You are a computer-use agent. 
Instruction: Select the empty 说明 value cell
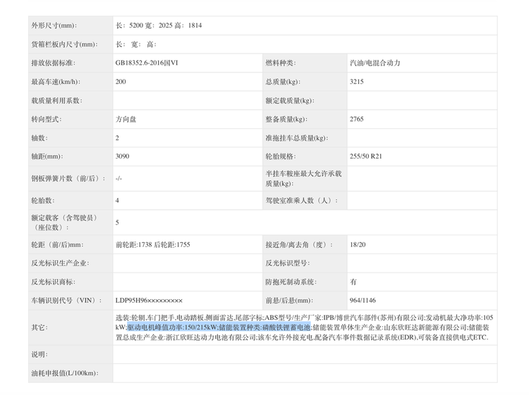click(x=303, y=354)
